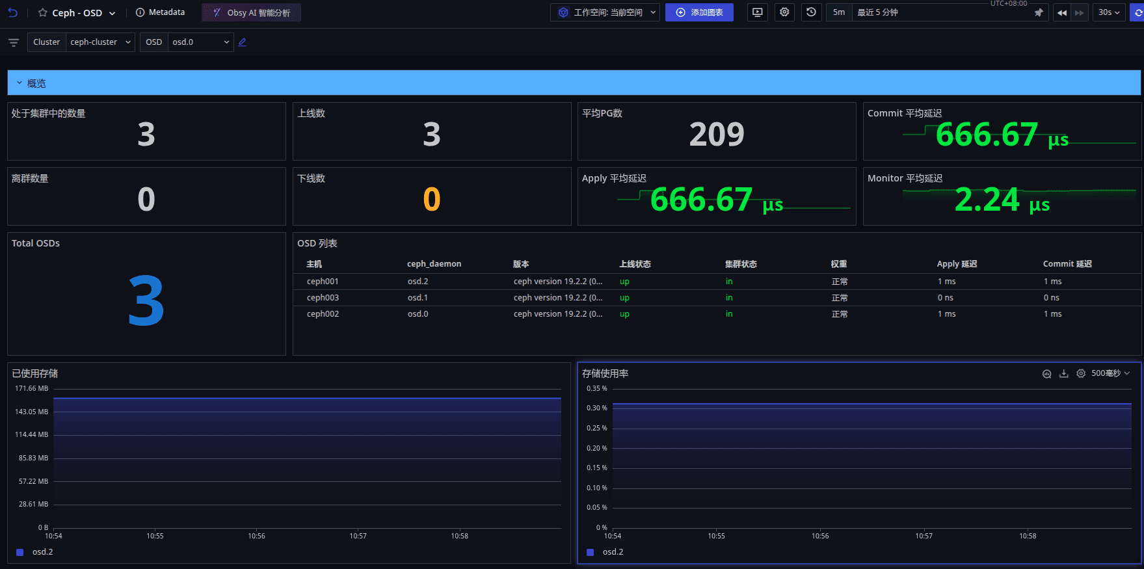Click the 处于集群中的数量 panel title

pyautogui.click(x=48, y=113)
